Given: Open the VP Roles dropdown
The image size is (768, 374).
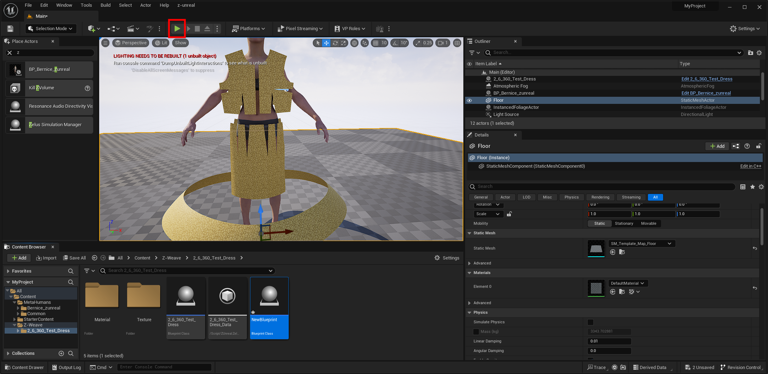Looking at the screenshot, I should [349, 29].
